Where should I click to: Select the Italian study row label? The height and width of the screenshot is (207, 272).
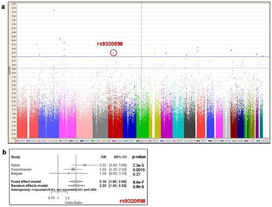pyautogui.click(x=16, y=165)
